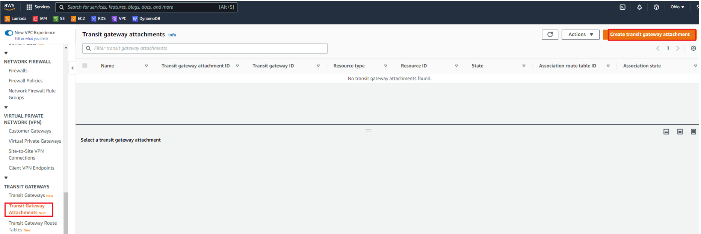
Task: Open Customer Gateways in the sidebar
Action: (30, 131)
